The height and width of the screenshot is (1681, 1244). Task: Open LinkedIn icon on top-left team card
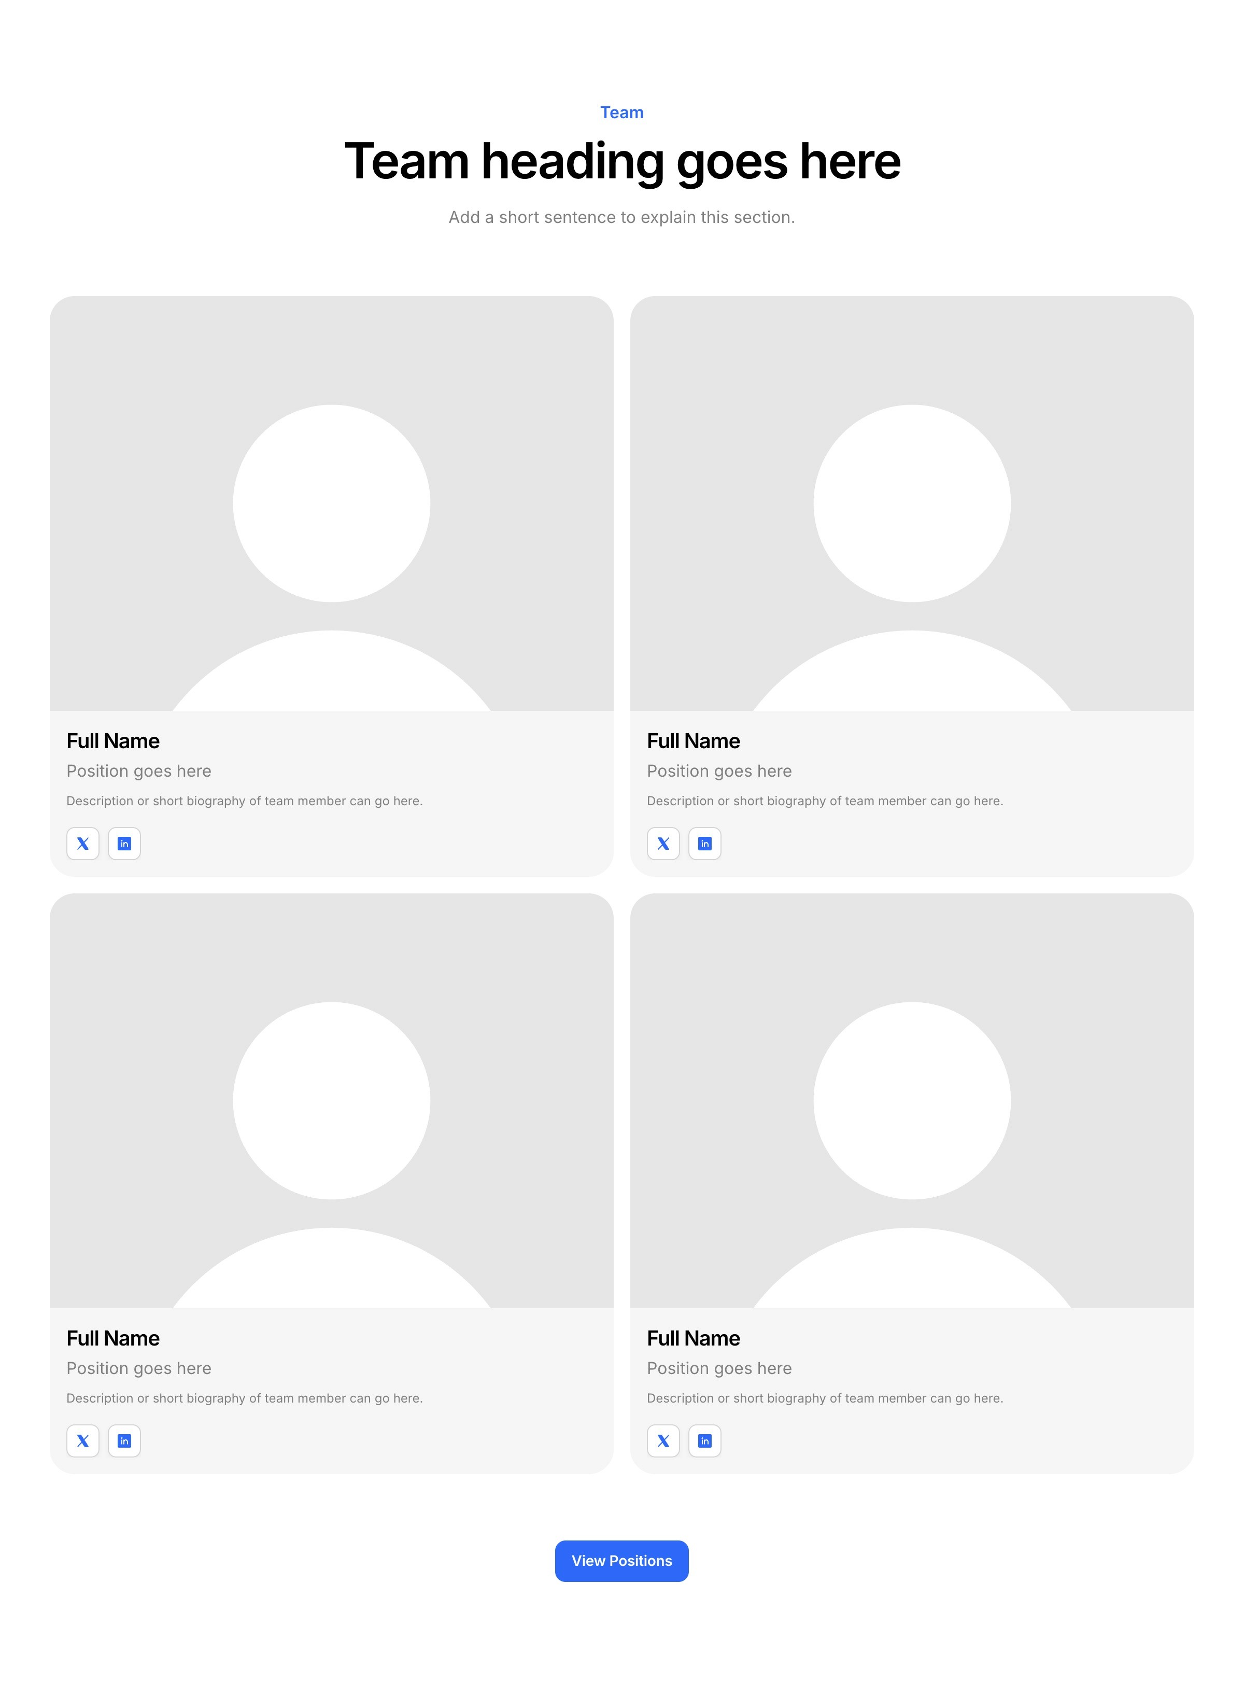124,844
